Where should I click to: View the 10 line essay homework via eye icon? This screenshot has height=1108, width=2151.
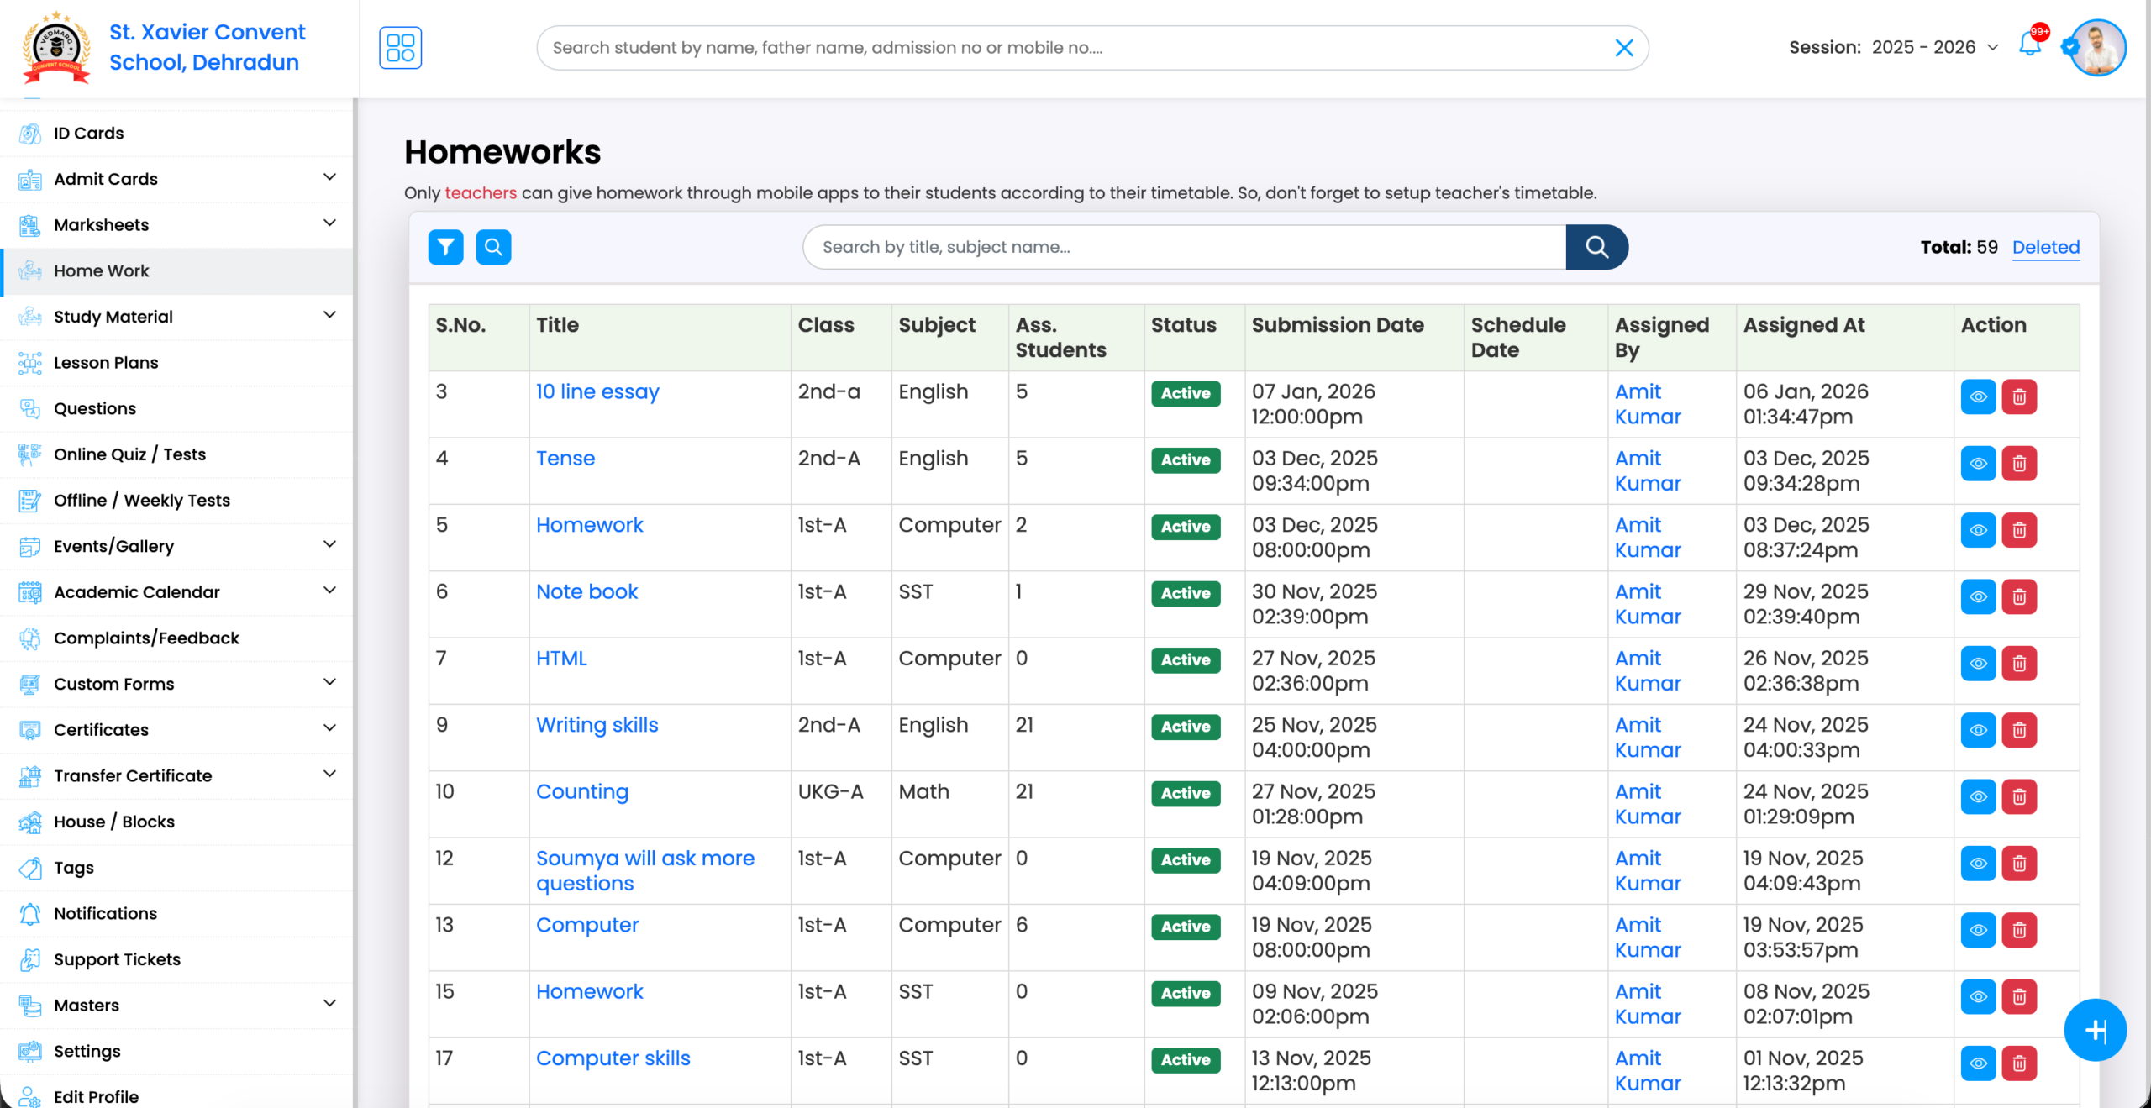pyautogui.click(x=1978, y=397)
